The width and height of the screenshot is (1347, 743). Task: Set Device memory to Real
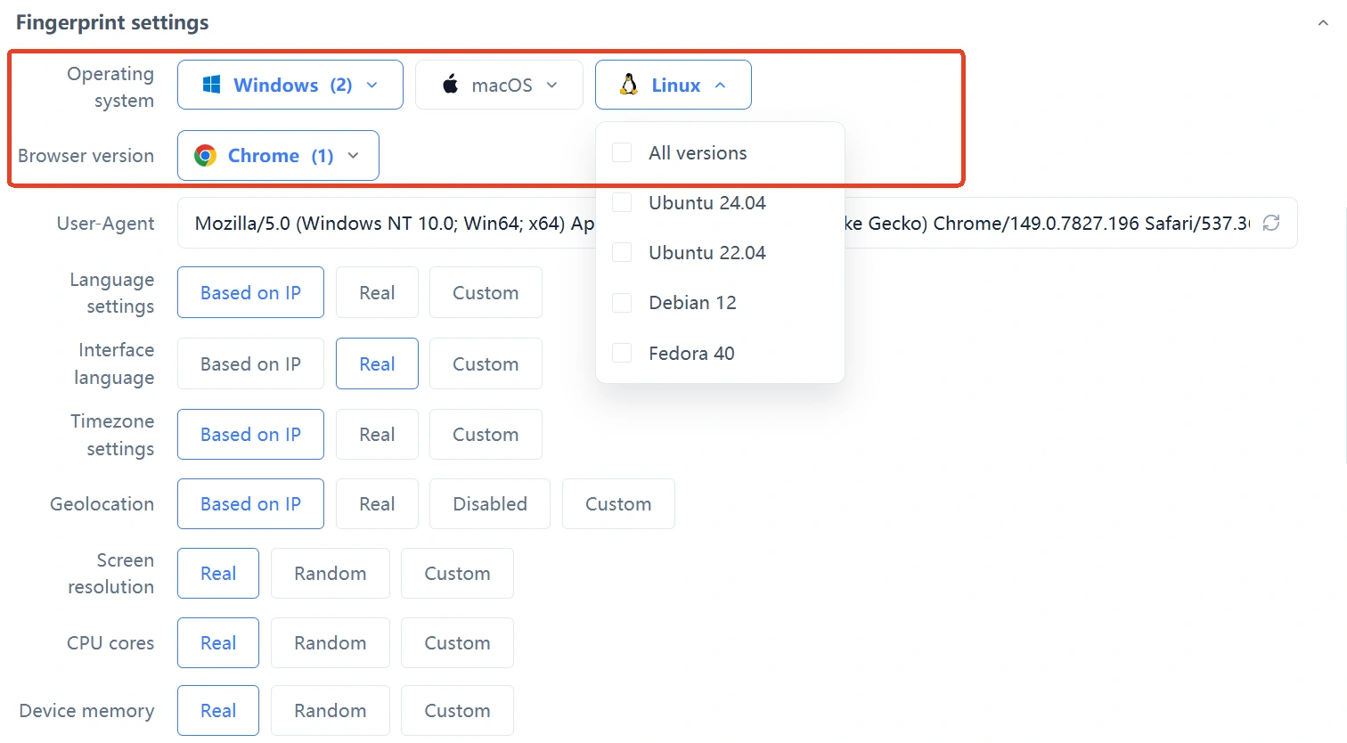point(218,710)
